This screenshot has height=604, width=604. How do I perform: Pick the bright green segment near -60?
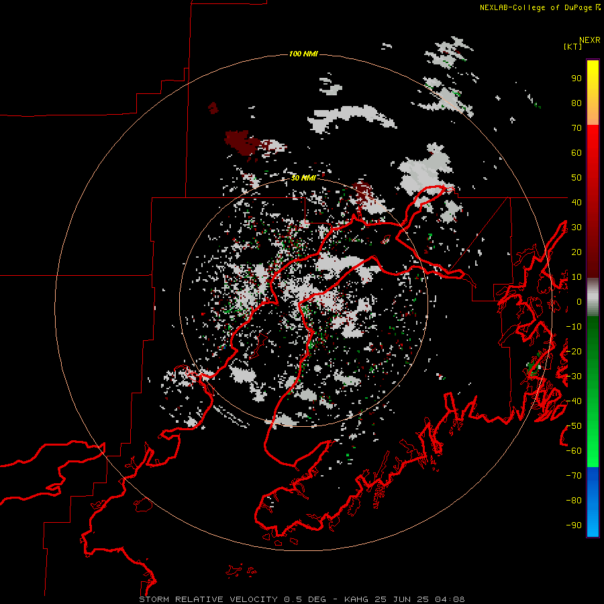[593, 452]
